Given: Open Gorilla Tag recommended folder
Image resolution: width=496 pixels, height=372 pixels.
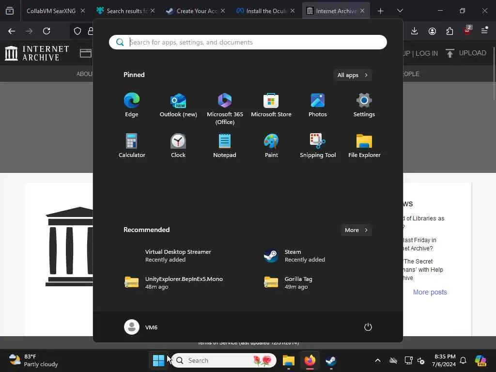Looking at the screenshot, I should (288, 283).
